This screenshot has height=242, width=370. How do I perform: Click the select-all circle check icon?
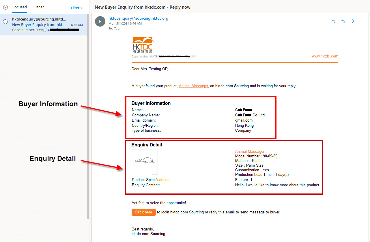coord(5,7)
